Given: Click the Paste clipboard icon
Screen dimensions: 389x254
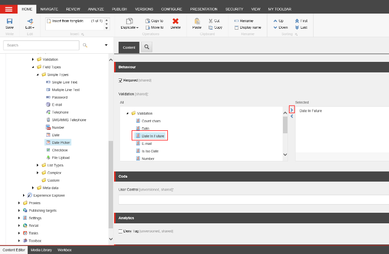Looking at the screenshot, I should coord(197,22).
